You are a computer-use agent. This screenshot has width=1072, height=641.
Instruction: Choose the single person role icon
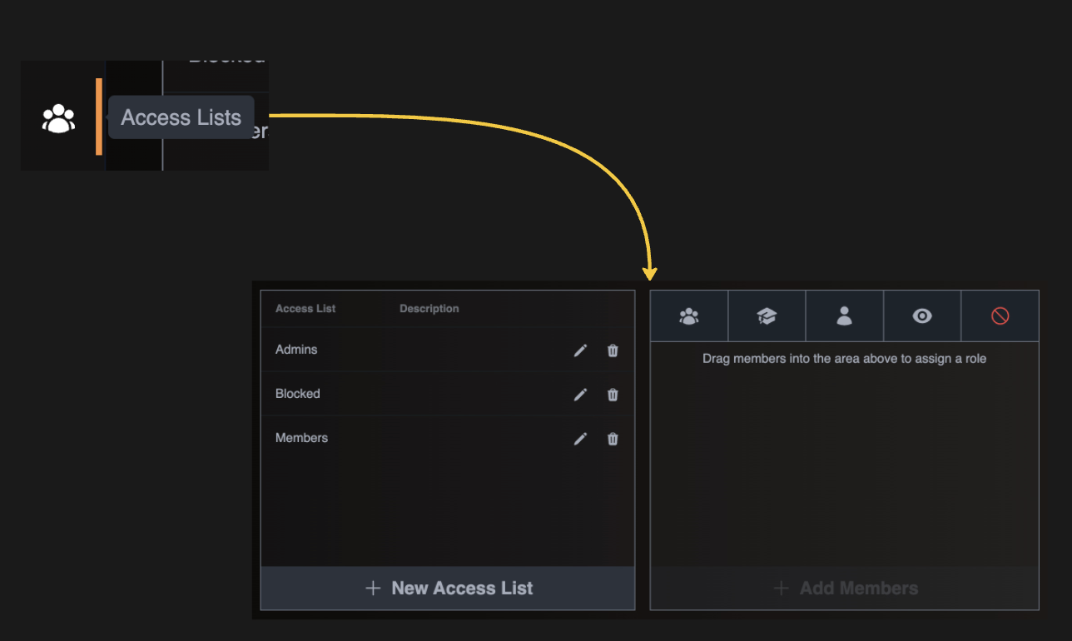844,316
